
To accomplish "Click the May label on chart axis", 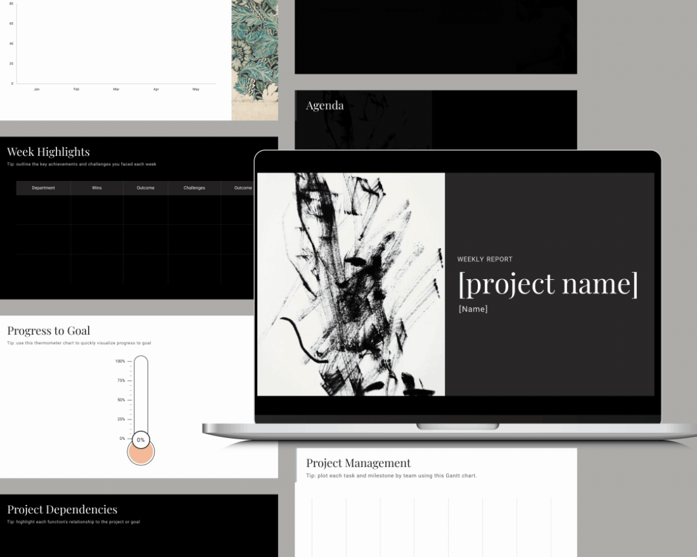I will click(196, 89).
